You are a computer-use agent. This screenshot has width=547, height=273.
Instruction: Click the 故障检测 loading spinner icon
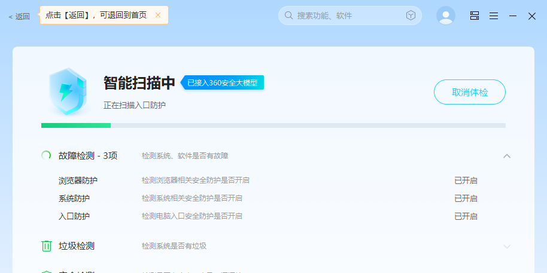pos(46,156)
